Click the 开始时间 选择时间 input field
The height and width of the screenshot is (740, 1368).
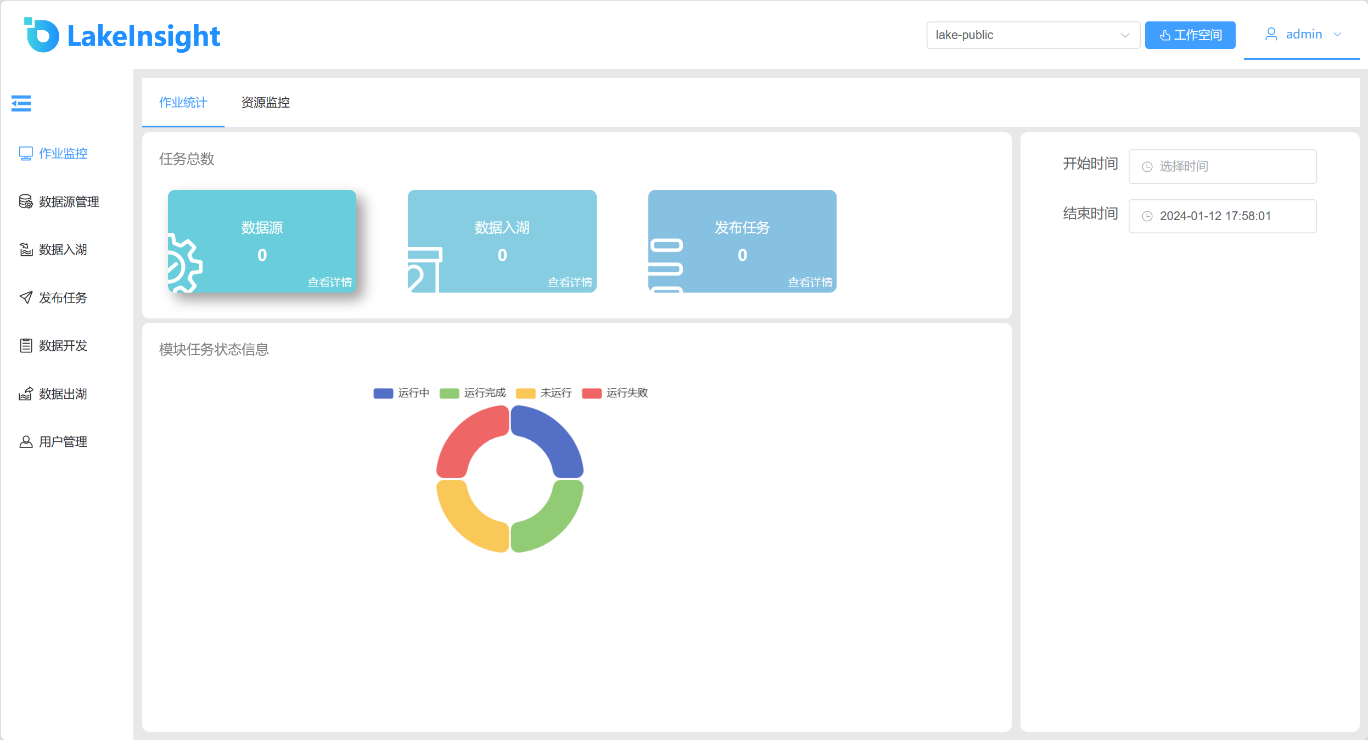(1222, 166)
